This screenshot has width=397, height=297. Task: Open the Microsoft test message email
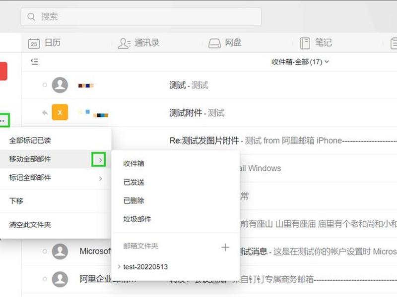click(319, 251)
